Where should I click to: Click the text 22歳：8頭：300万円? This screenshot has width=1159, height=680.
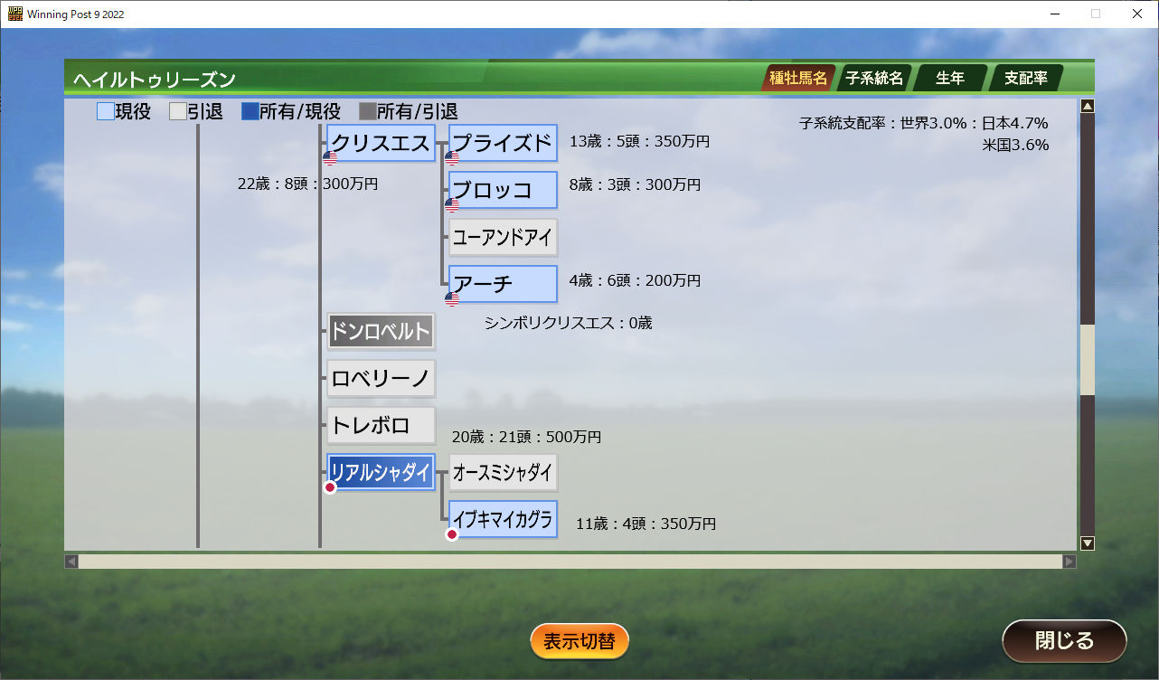pos(307,184)
